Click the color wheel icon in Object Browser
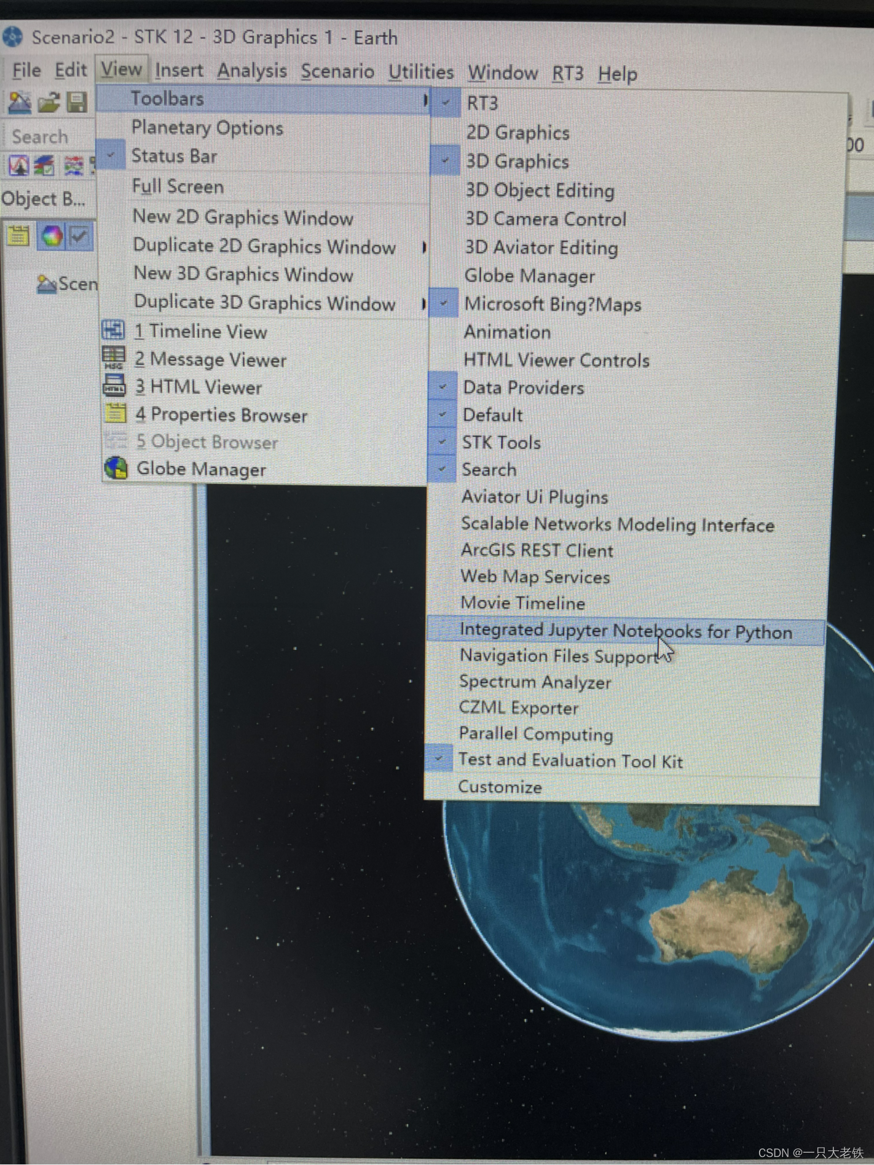The height and width of the screenshot is (1165, 874). tap(52, 236)
